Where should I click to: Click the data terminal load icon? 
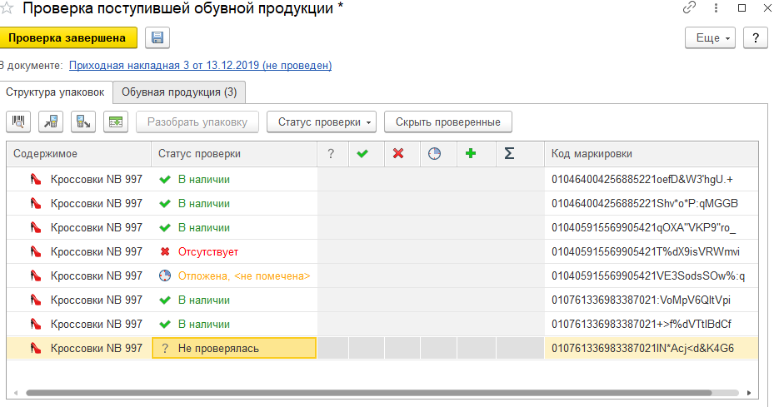pos(51,122)
